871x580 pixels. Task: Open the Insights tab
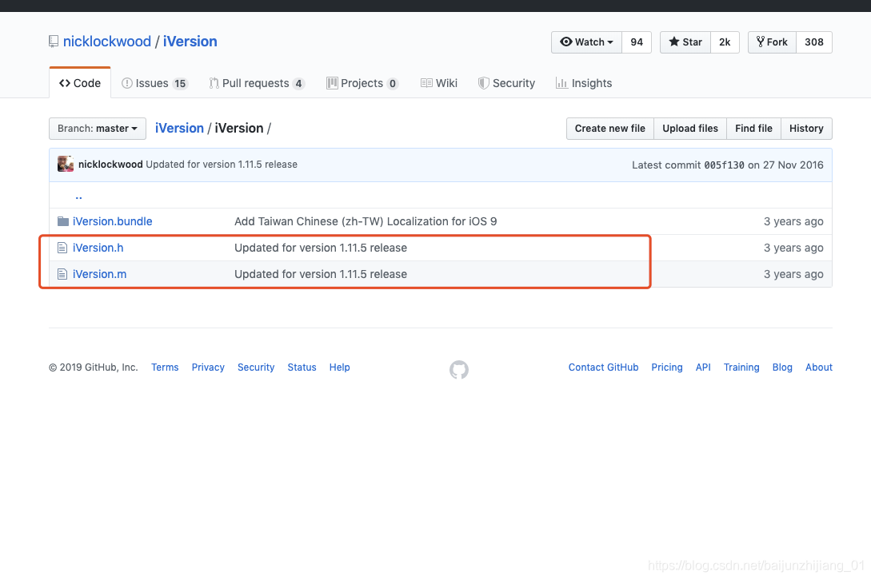(584, 83)
